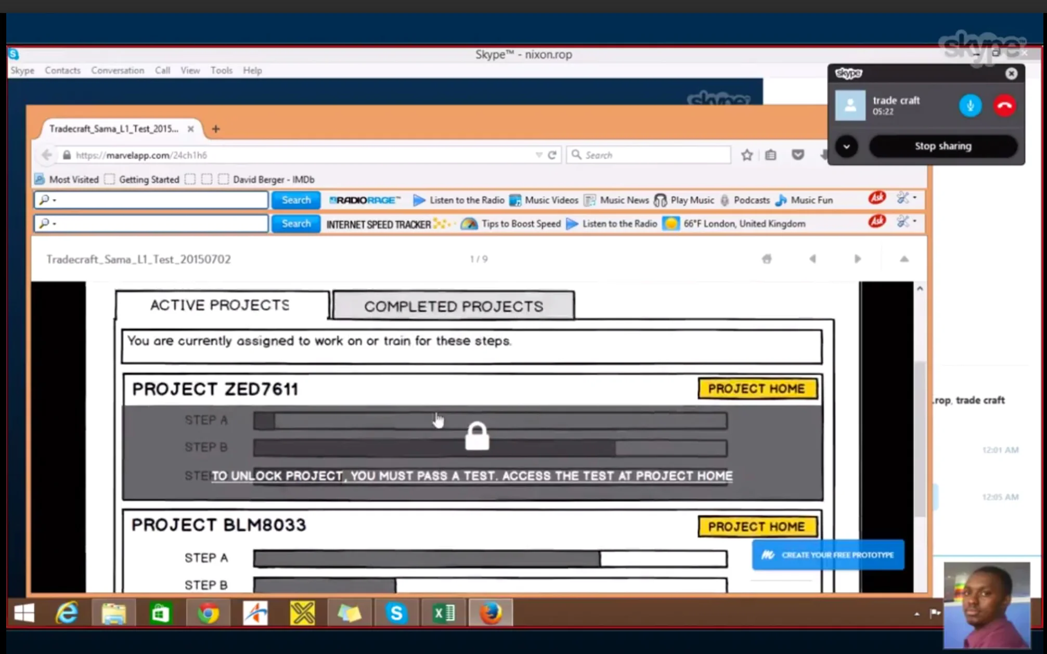Expand call options chevron beside Stop sharing

(847, 146)
